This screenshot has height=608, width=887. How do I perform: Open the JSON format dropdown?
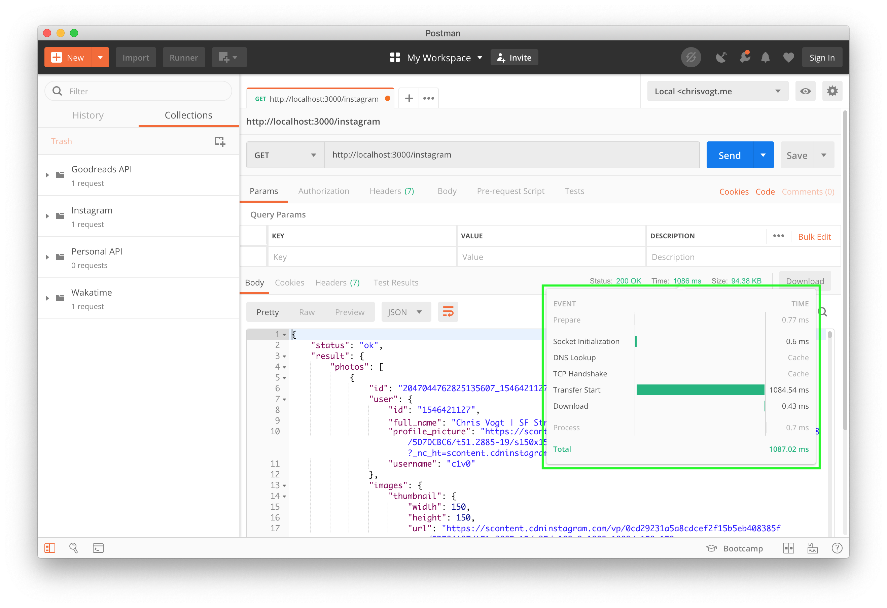[x=405, y=312]
